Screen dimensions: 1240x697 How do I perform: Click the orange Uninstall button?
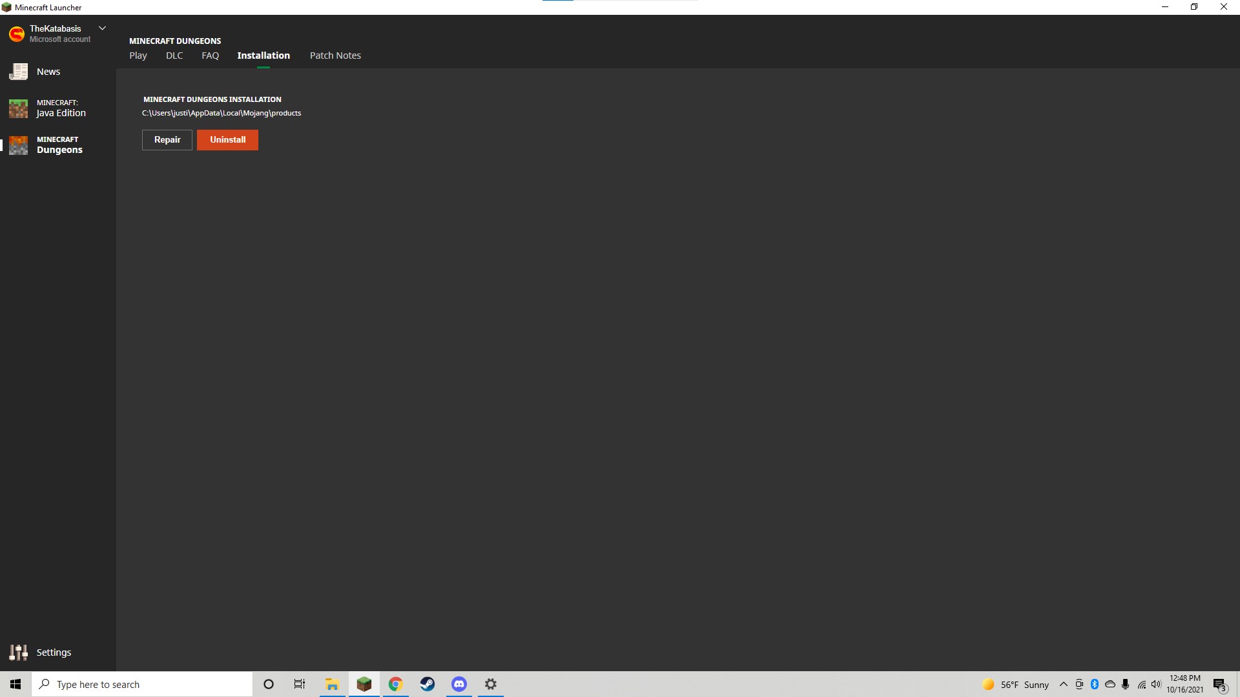coord(227,140)
